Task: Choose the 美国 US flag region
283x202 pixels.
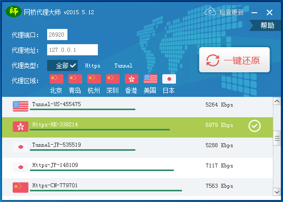Action: pyautogui.click(x=150, y=79)
